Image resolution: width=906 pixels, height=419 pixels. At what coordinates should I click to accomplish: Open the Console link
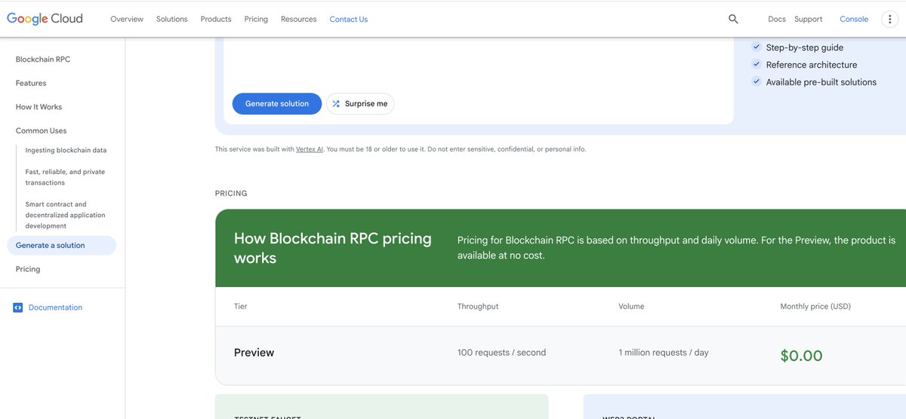pos(854,19)
